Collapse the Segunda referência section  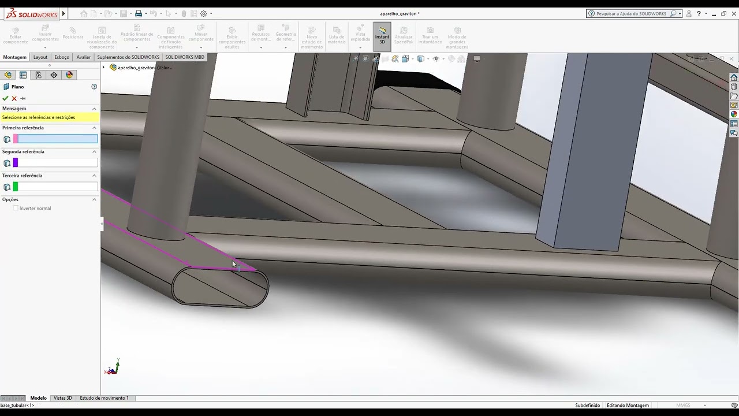pos(94,151)
